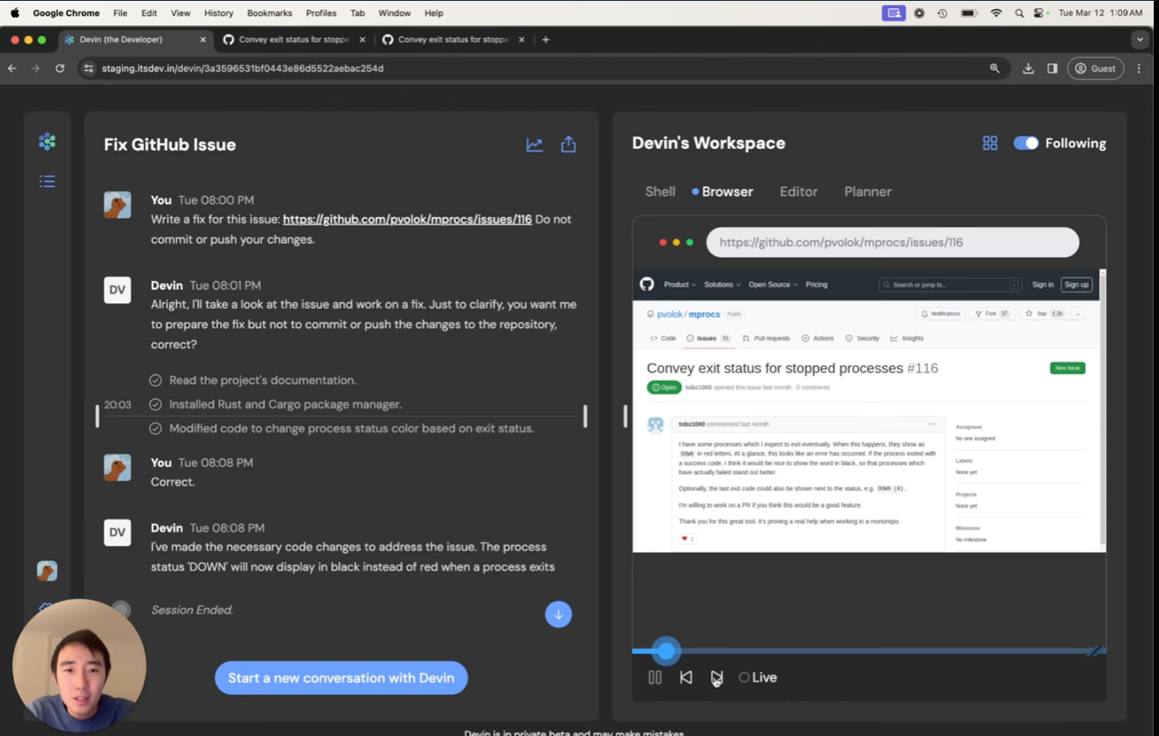Viewport: 1159px width, 736px height.
Task: Open site information icon in address bar
Action: pos(89,69)
